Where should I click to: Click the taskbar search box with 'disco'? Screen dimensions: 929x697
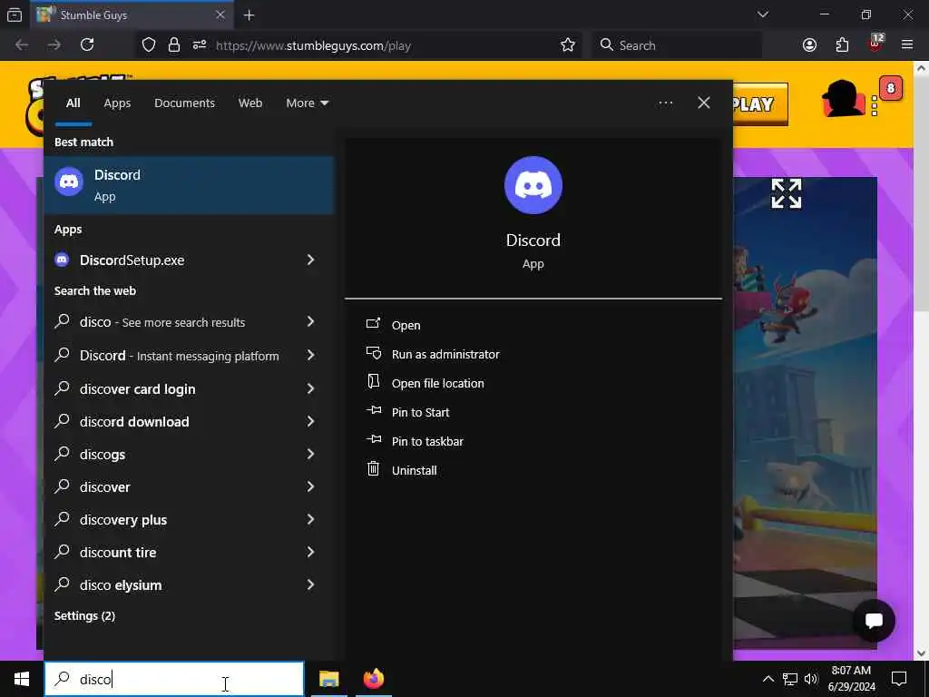click(x=174, y=679)
